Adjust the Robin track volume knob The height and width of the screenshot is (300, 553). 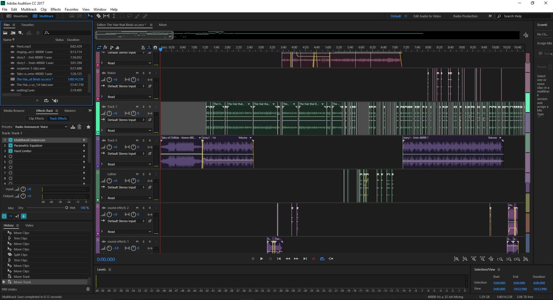tap(109, 79)
